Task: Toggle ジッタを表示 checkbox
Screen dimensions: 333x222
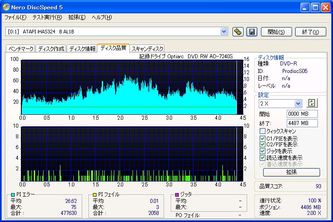Action: coord(262,151)
